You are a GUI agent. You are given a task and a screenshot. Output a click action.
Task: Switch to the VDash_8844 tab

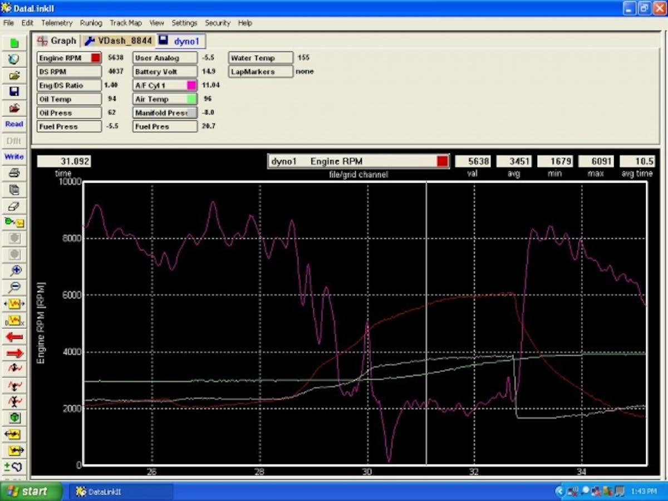[x=119, y=40]
